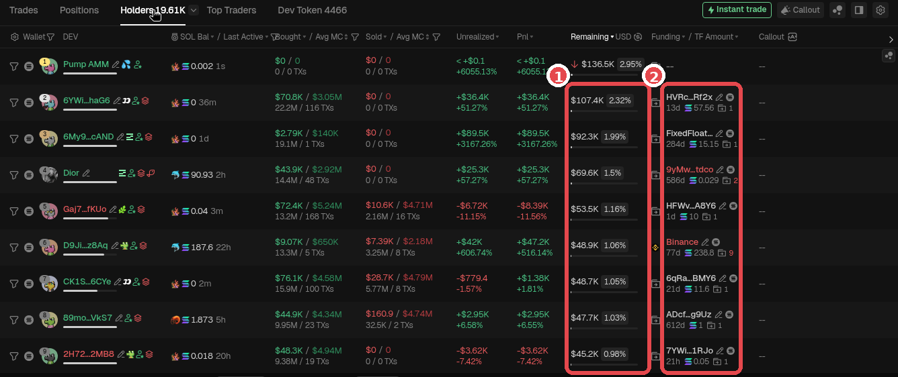Select the Holders 19.61K tab
The width and height of the screenshot is (898, 377).
[153, 10]
